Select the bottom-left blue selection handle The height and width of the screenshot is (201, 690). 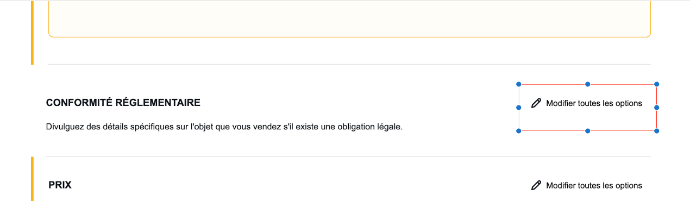(518, 131)
